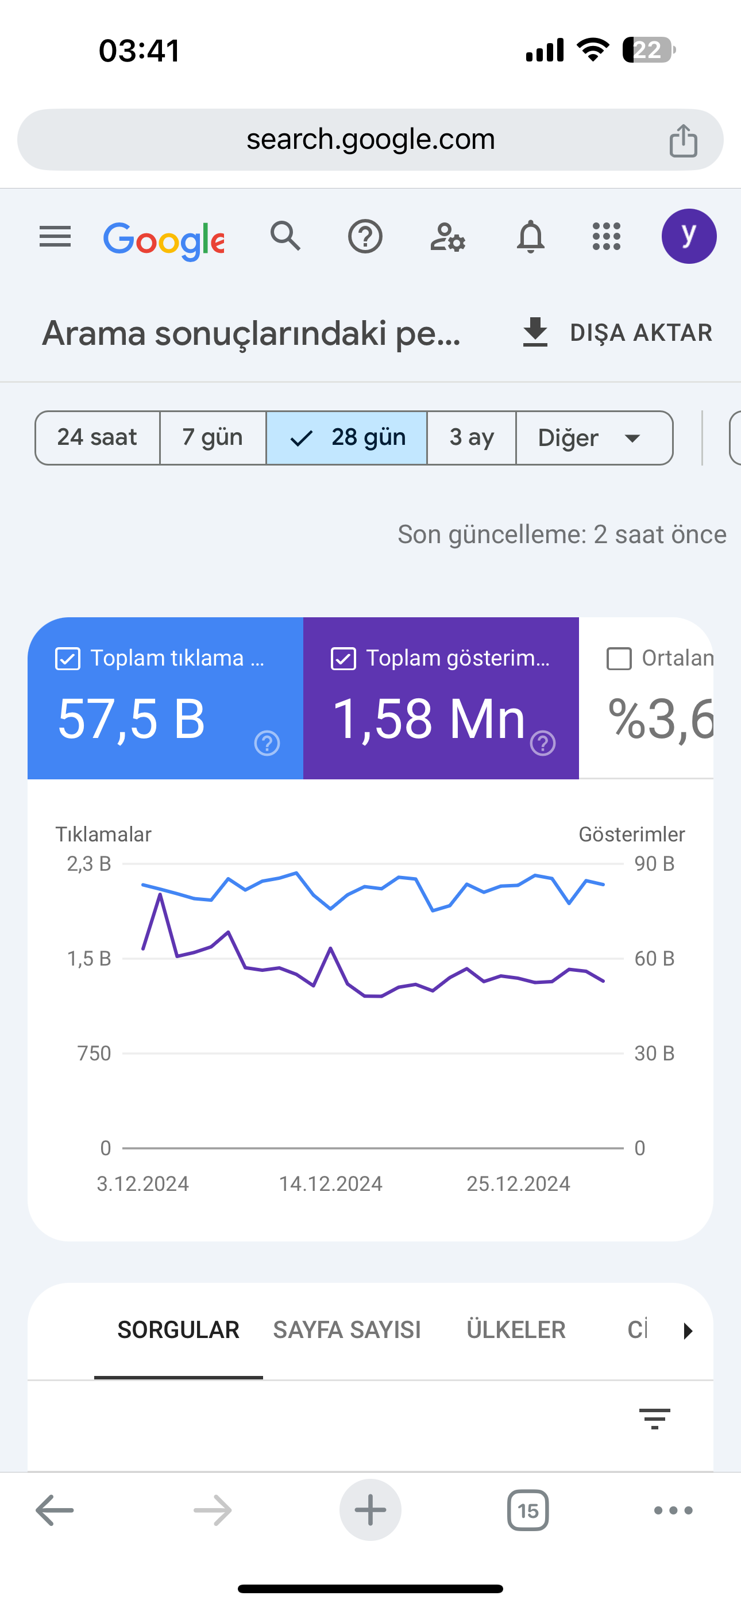Open the table filter icon
The width and height of the screenshot is (741, 1607).
click(654, 1418)
